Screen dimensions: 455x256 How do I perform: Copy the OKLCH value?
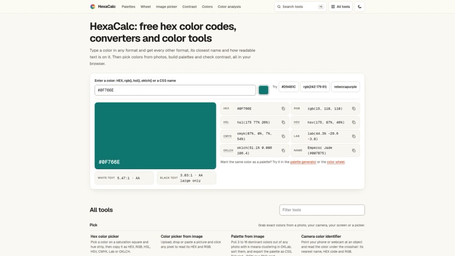pyautogui.click(x=283, y=151)
